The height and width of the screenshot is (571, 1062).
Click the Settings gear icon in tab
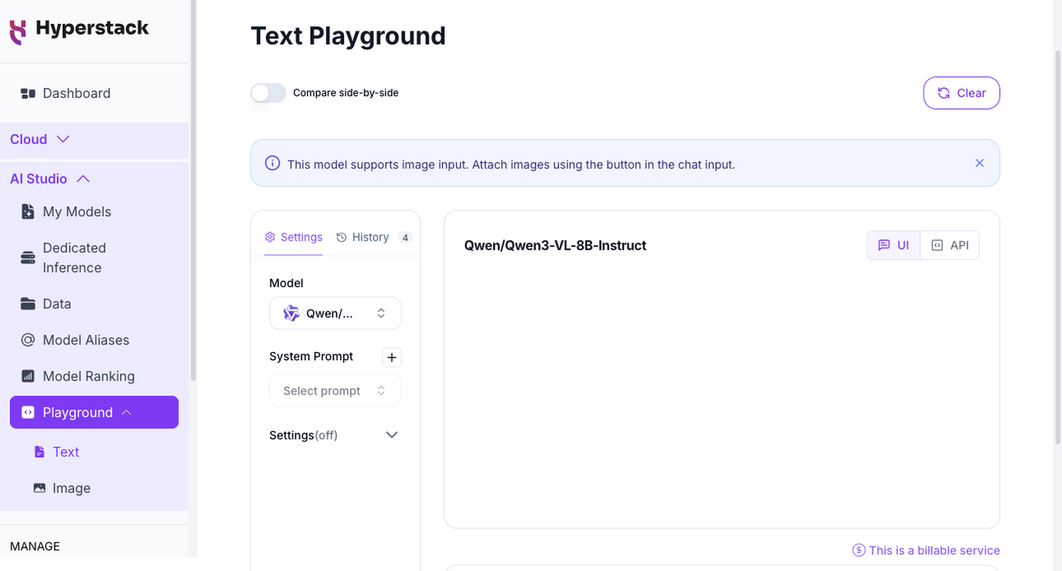pos(270,237)
